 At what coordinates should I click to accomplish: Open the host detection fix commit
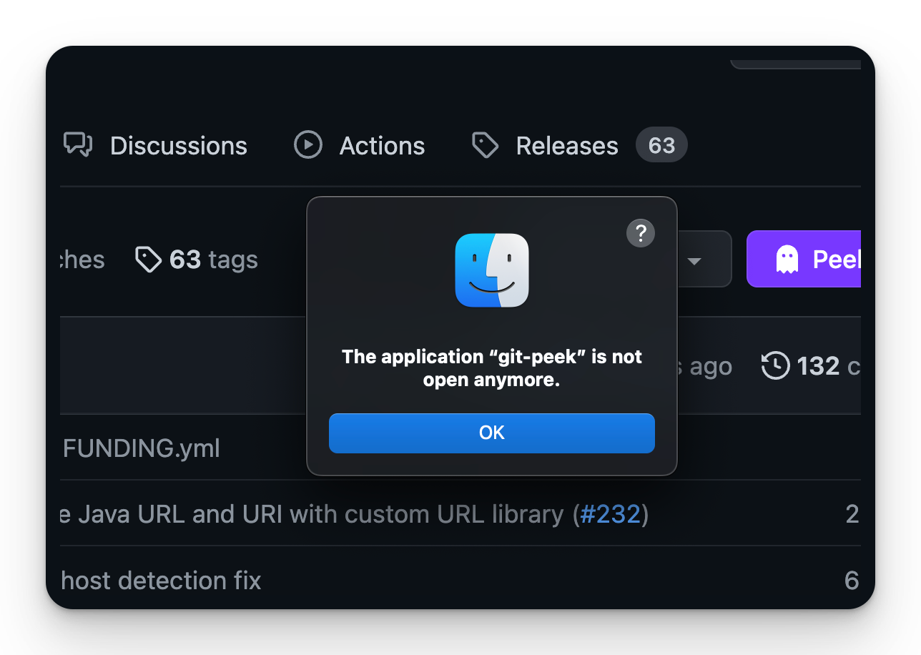162,580
